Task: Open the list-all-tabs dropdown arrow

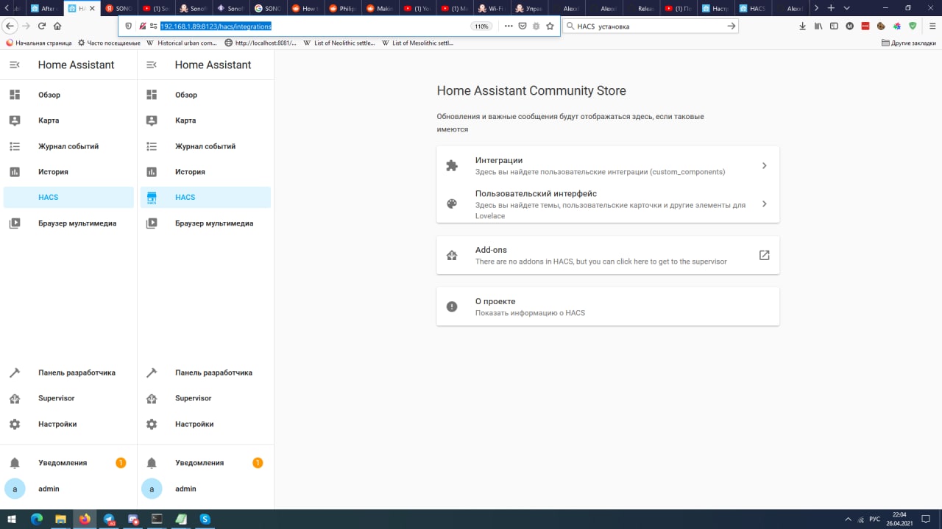Action: coord(847,8)
